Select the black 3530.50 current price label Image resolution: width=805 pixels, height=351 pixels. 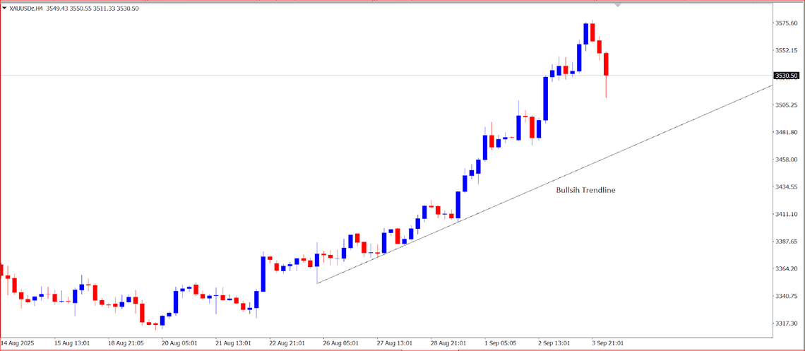(x=786, y=76)
